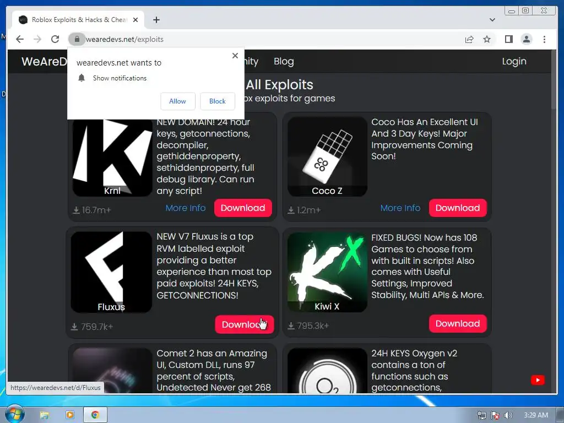The image size is (564, 423).
Task: Click the browser forward arrow
Action: click(x=37, y=39)
